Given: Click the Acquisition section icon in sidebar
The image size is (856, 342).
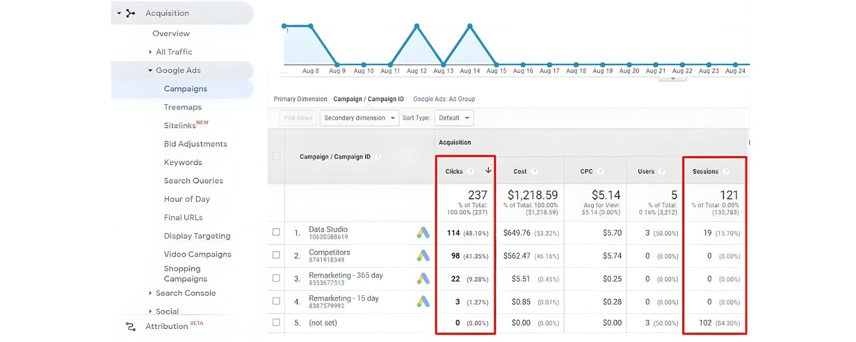Looking at the screenshot, I should (128, 13).
